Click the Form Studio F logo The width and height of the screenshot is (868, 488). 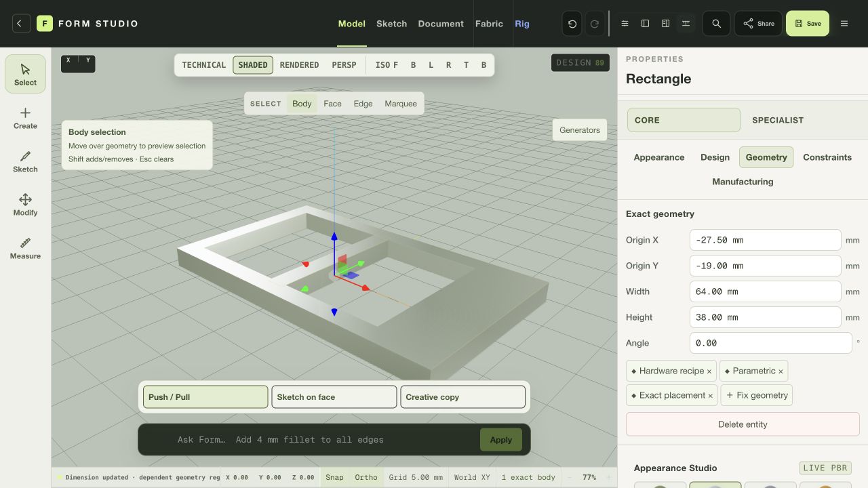click(44, 24)
